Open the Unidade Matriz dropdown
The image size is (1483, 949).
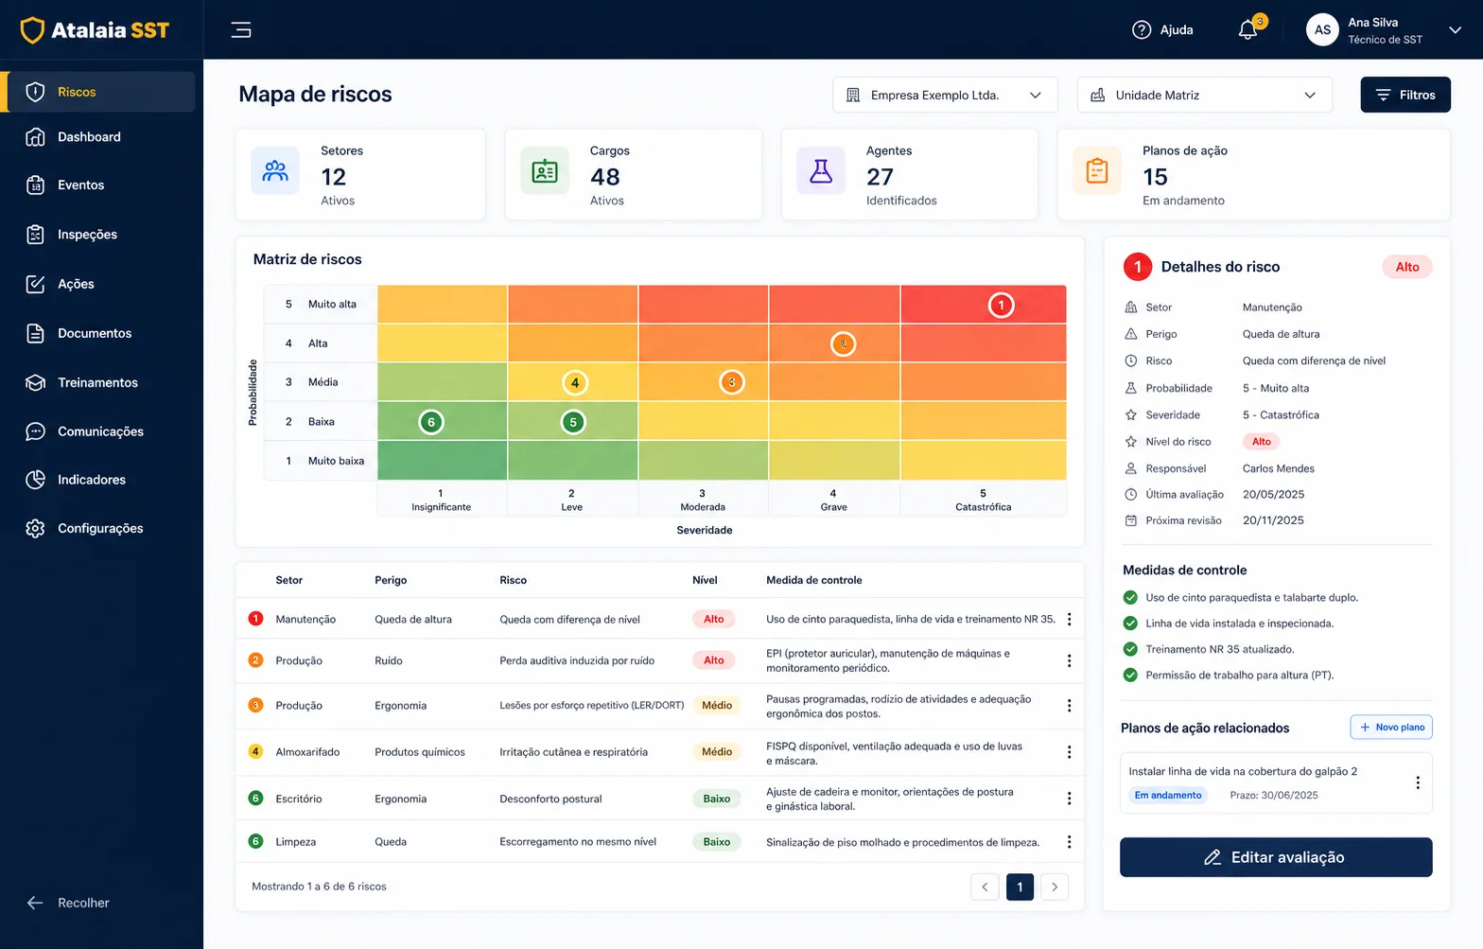1205,95
